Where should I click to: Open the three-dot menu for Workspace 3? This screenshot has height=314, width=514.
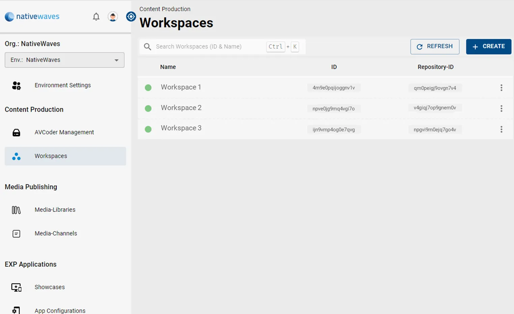click(x=501, y=129)
